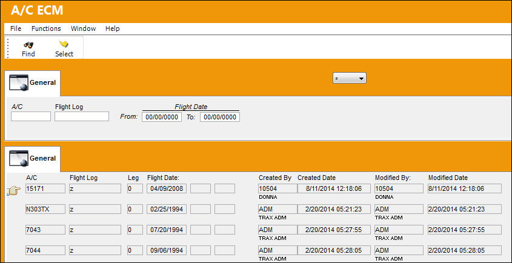Image resolution: width=512 pixels, height=263 pixels.
Task: Click the Flight Date From field
Action: [x=162, y=117]
